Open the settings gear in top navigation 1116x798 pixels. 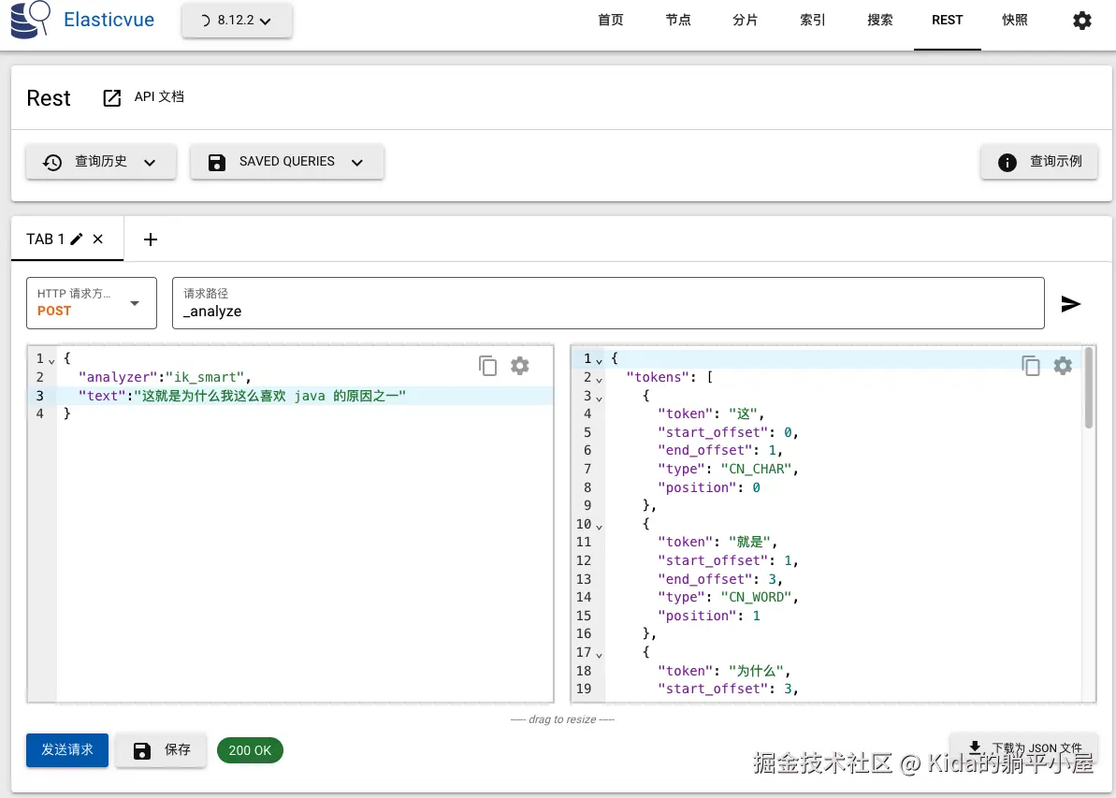[x=1081, y=20]
